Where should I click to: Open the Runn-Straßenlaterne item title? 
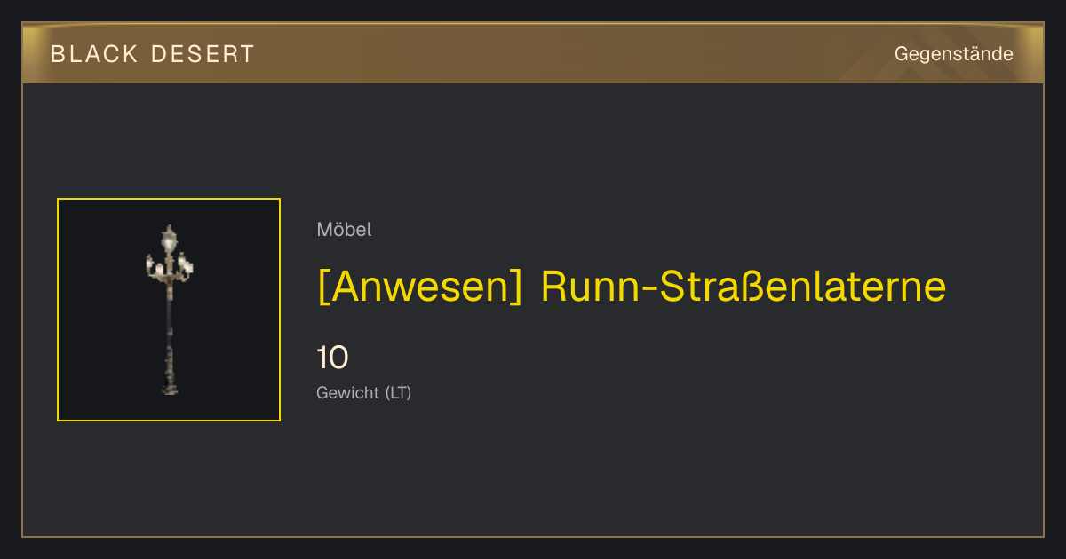tap(632, 287)
